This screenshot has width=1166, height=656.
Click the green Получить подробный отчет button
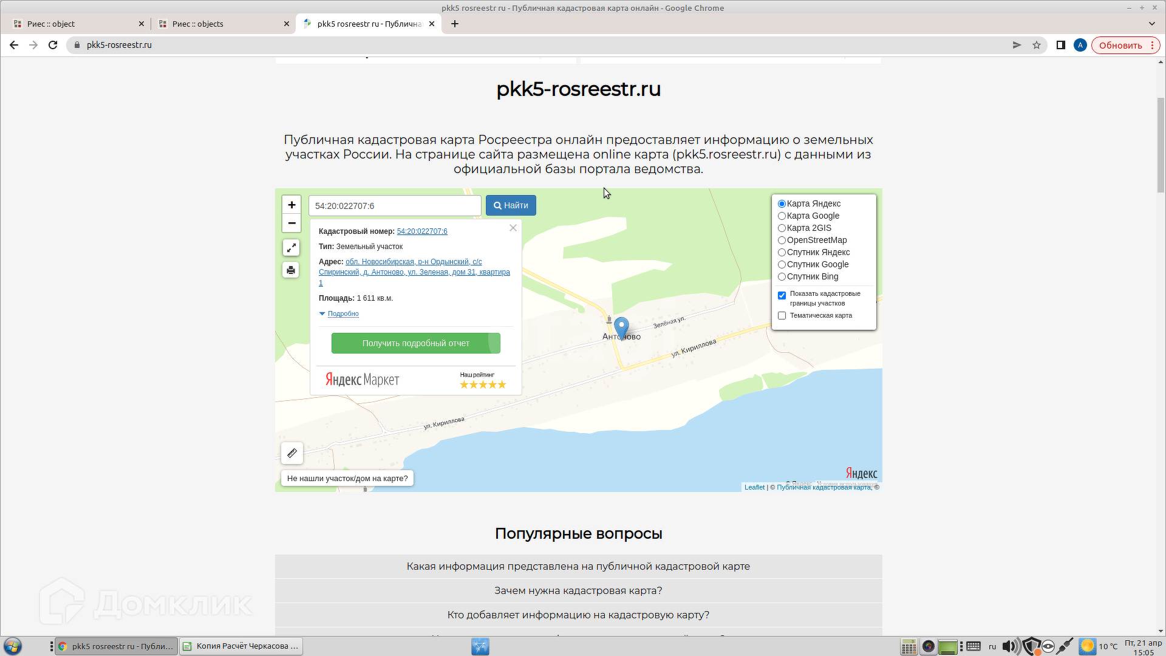click(x=415, y=343)
